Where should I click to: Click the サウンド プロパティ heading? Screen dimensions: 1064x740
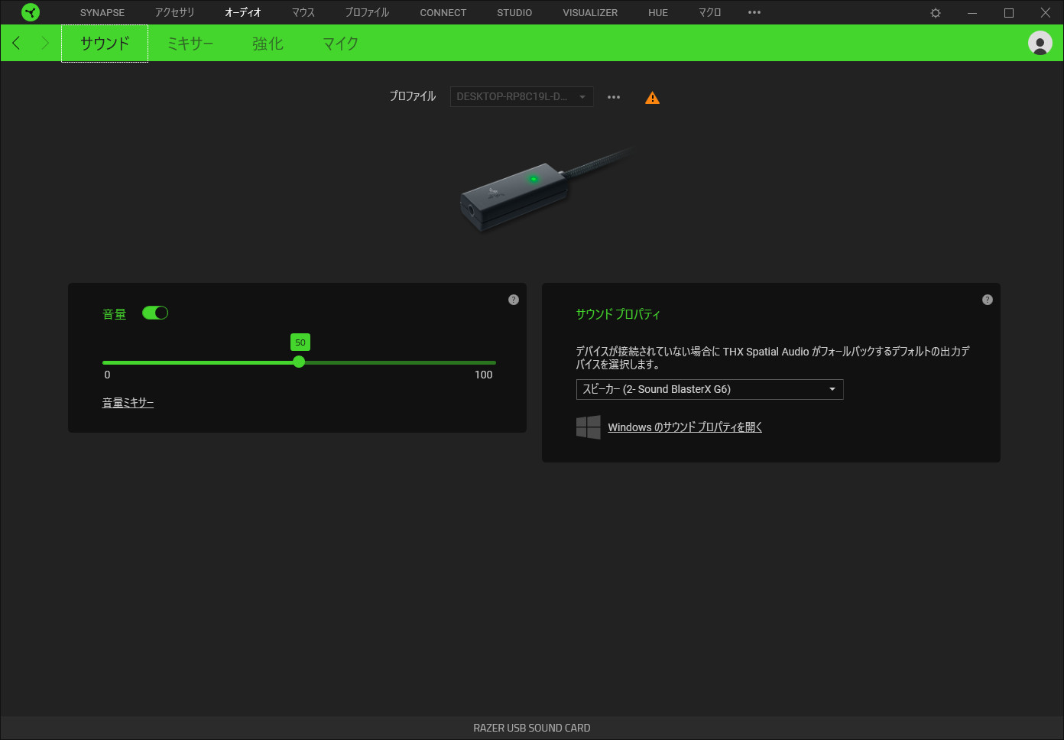pyautogui.click(x=618, y=314)
